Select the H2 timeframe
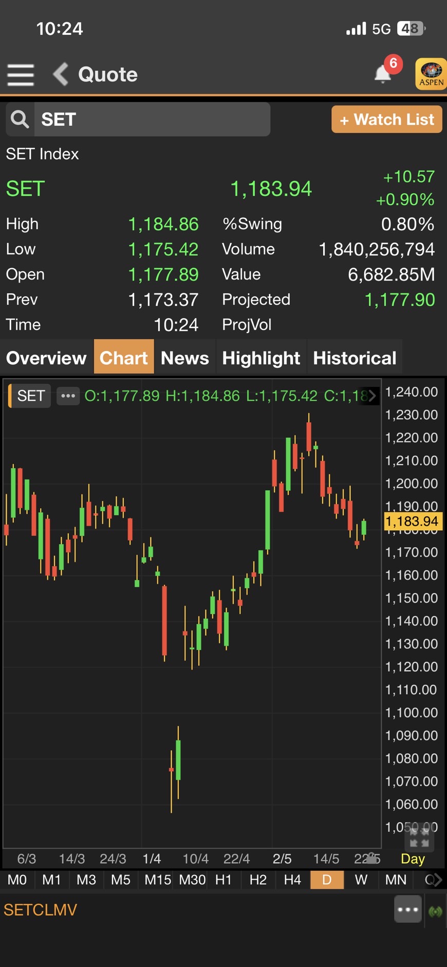This screenshot has height=967, width=447. pyautogui.click(x=258, y=880)
